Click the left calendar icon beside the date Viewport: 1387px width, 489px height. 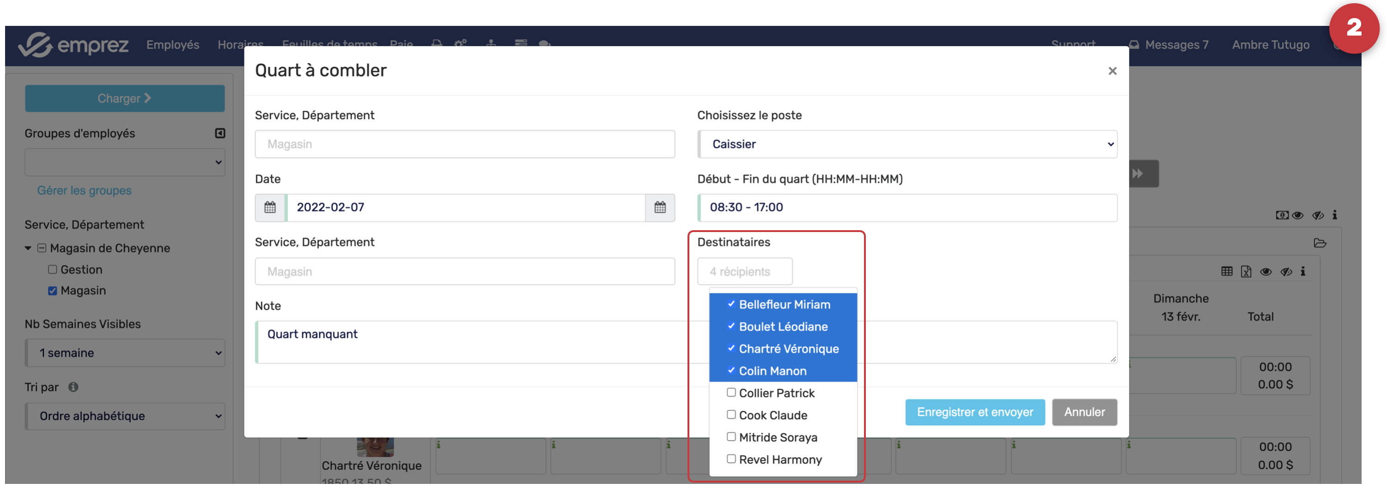pyautogui.click(x=270, y=208)
